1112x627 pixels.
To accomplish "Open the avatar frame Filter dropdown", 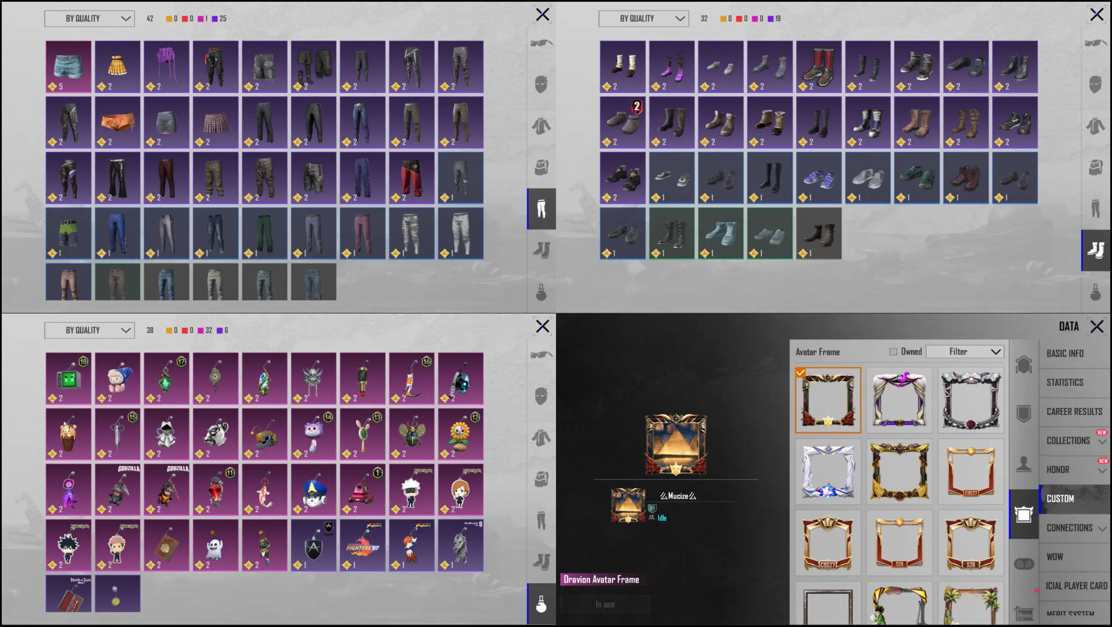I will [965, 352].
